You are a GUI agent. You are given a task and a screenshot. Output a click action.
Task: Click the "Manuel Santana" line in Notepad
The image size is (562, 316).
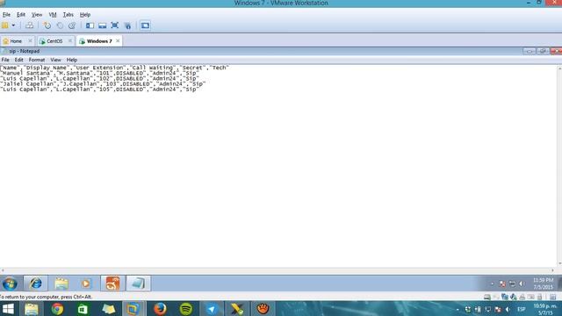(x=99, y=73)
